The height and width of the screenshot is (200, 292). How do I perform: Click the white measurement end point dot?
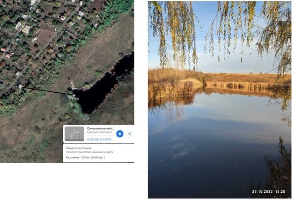coord(74,95)
